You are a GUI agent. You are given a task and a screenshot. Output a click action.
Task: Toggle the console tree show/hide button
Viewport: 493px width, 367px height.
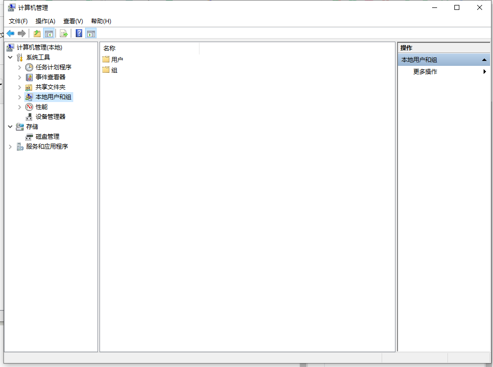point(49,33)
